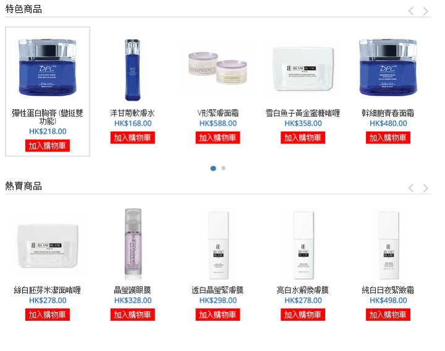Open the 絲白胚芽米潔面啫喱 product link
The width and height of the screenshot is (445, 351).
click(48, 290)
